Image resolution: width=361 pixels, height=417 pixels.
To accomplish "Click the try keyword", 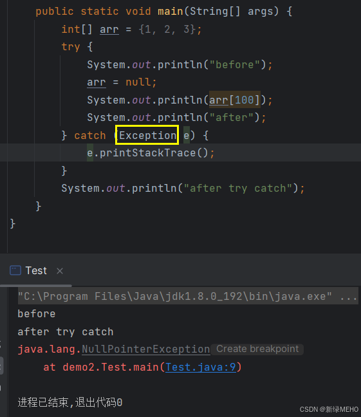I will (71, 47).
